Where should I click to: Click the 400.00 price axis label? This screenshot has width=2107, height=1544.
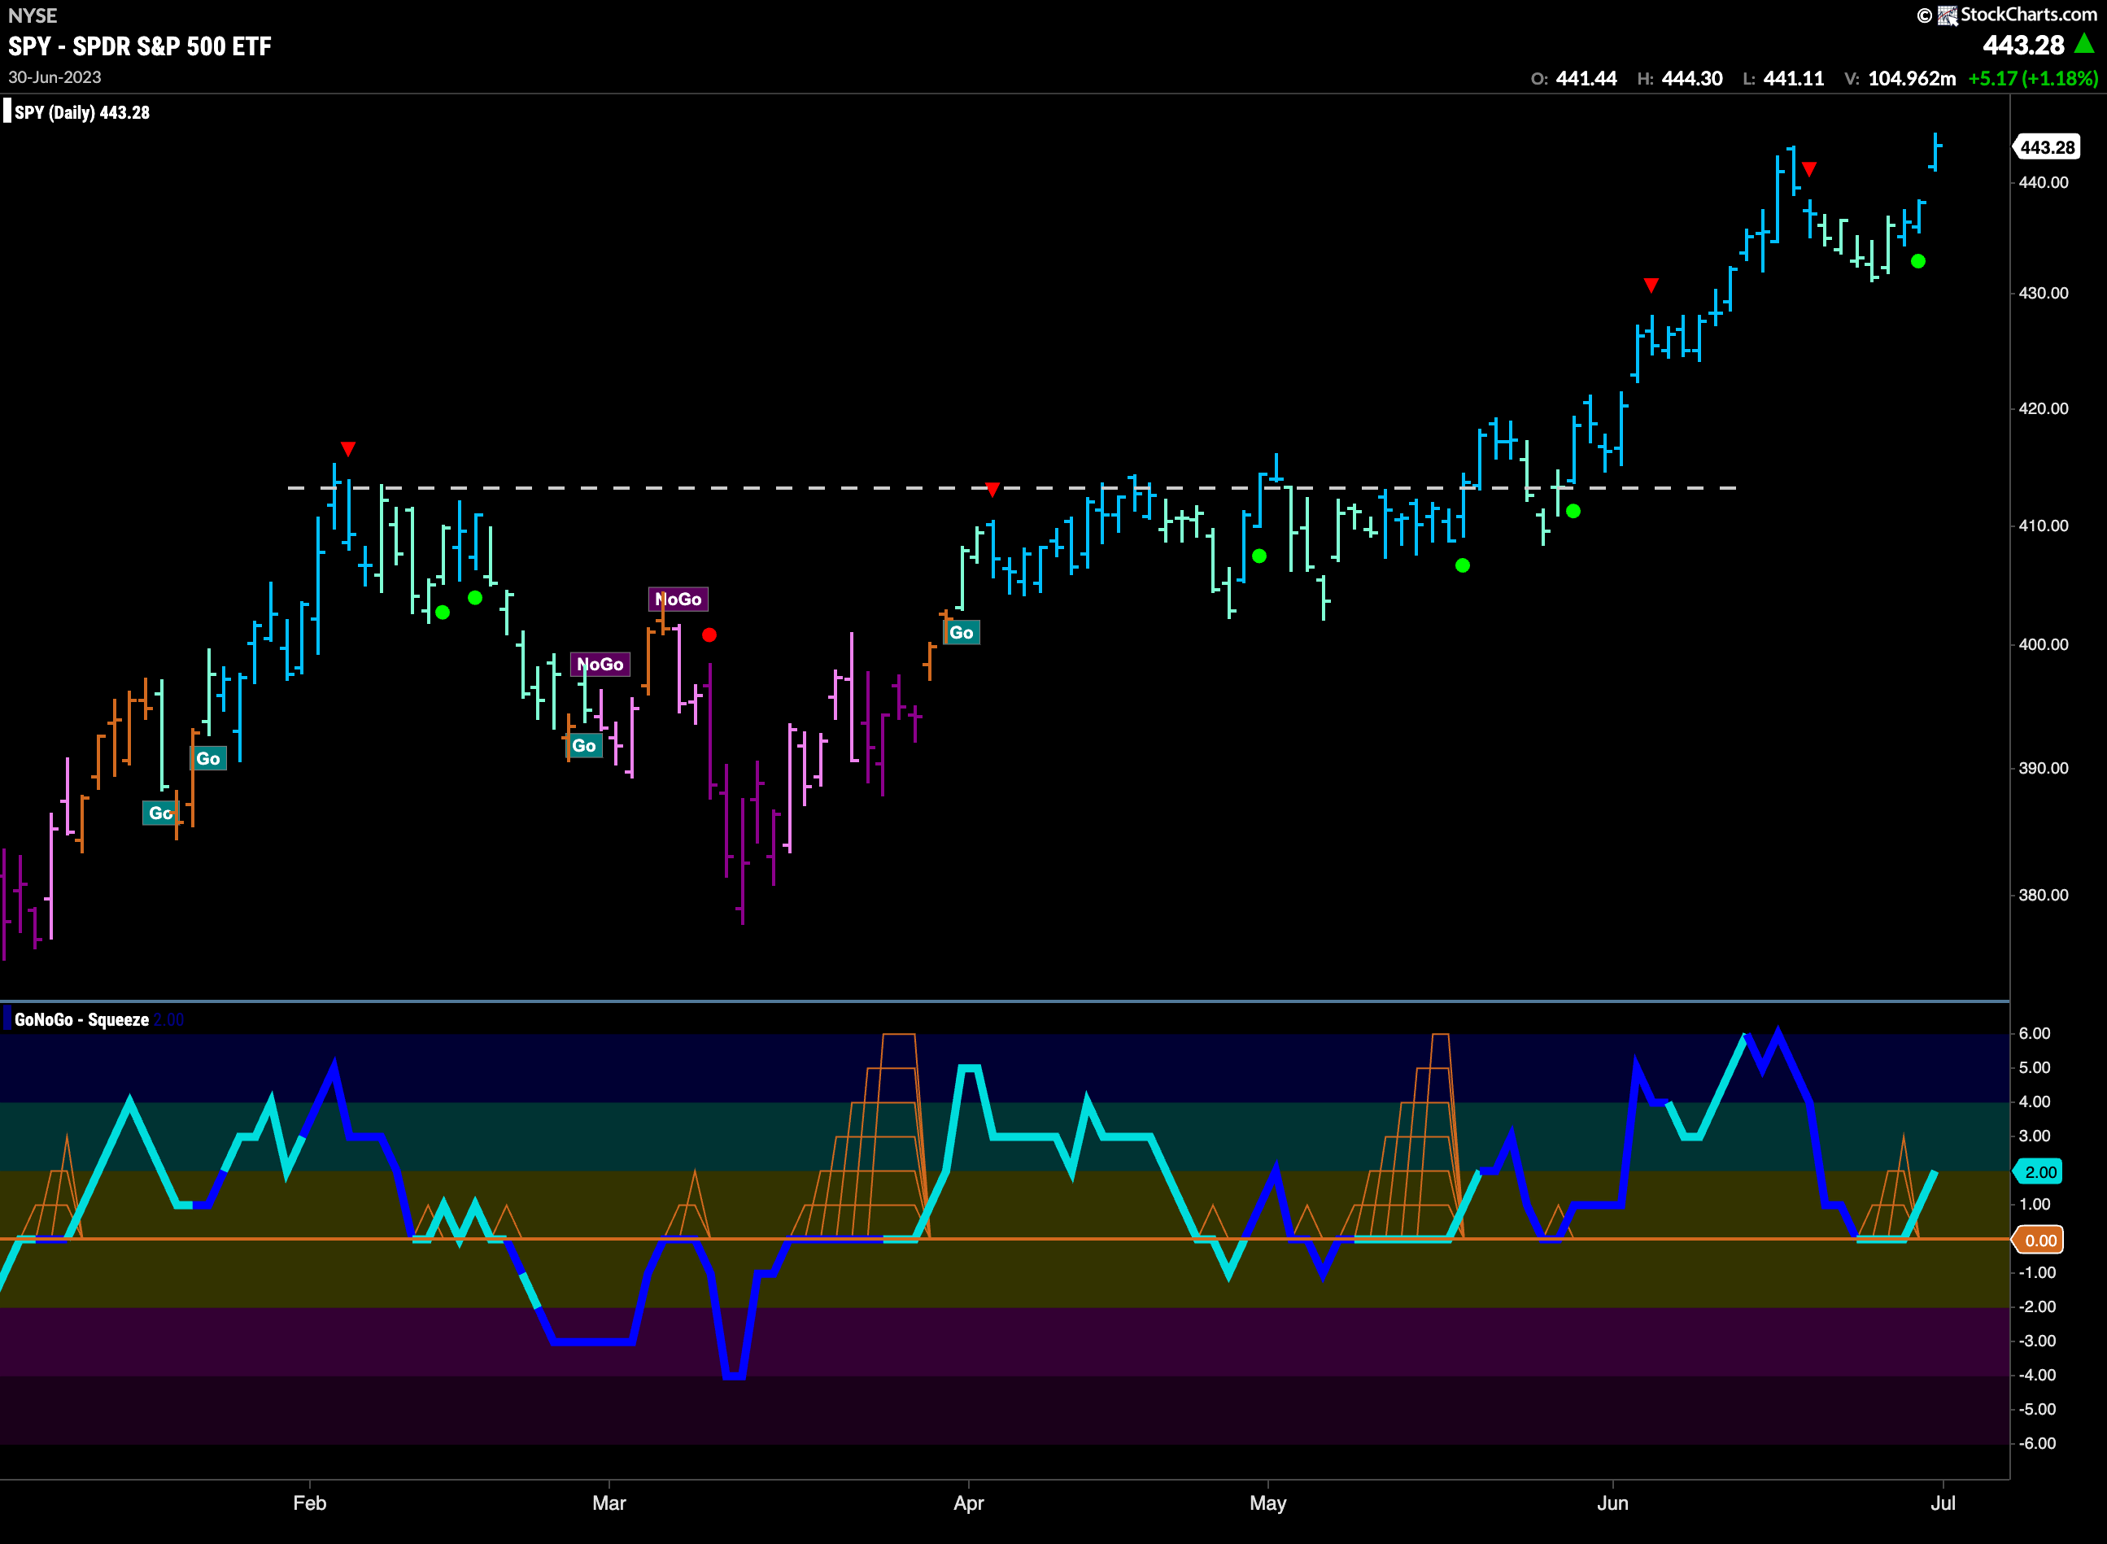[2044, 644]
